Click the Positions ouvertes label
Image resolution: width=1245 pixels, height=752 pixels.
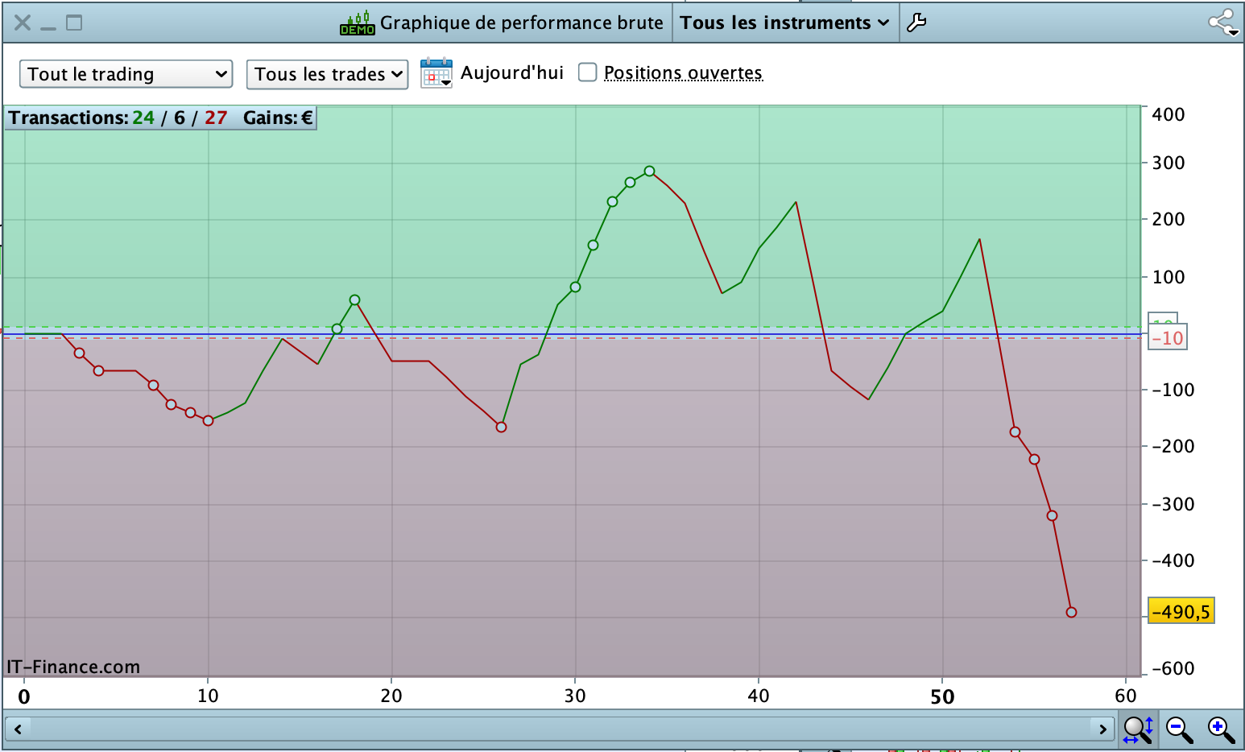[683, 73]
